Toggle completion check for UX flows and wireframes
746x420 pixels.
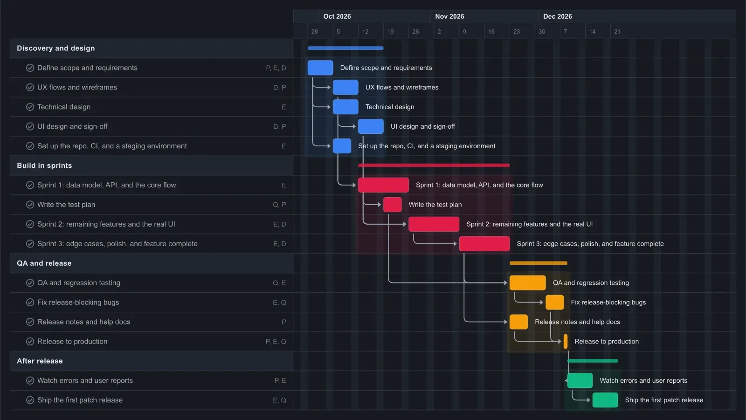(30, 88)
